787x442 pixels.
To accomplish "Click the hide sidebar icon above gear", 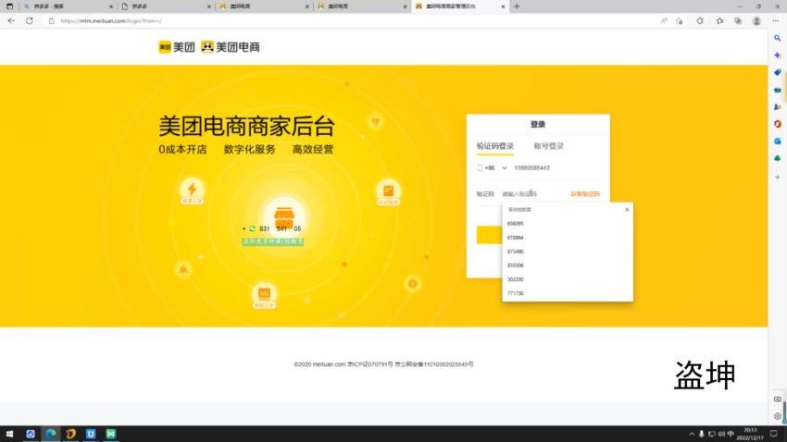I will tap(778, 399).
